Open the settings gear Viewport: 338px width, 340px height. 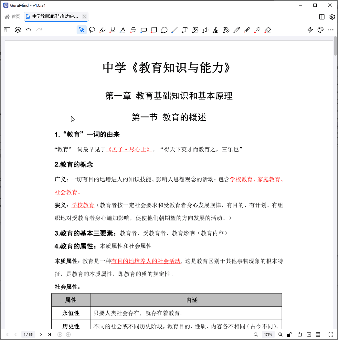332,17
